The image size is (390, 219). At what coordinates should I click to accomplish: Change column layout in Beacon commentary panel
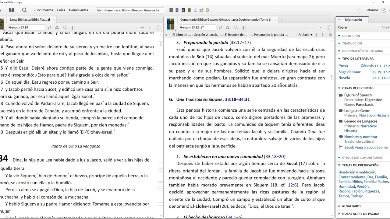243,27
